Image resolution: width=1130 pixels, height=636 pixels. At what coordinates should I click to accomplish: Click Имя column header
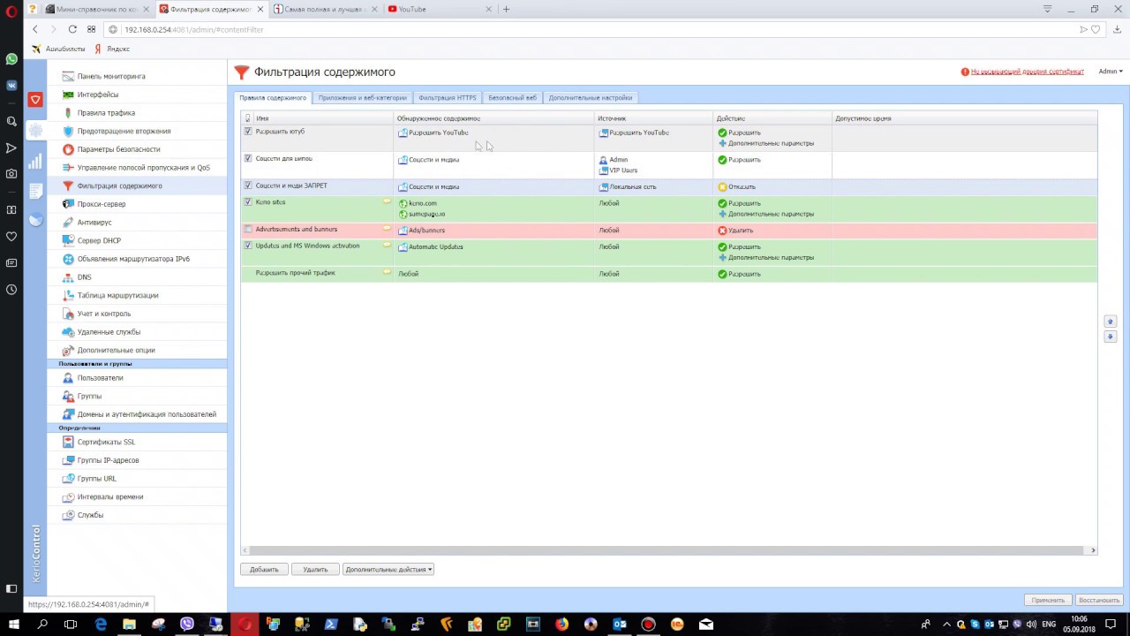click(322, 117)
